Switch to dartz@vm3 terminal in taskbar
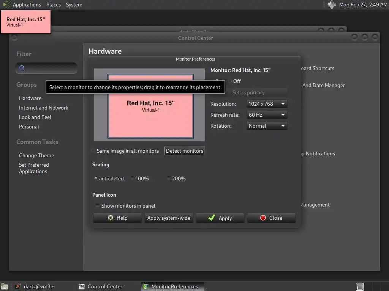Screen dimensions: 389x291 (x=35, y=286)
